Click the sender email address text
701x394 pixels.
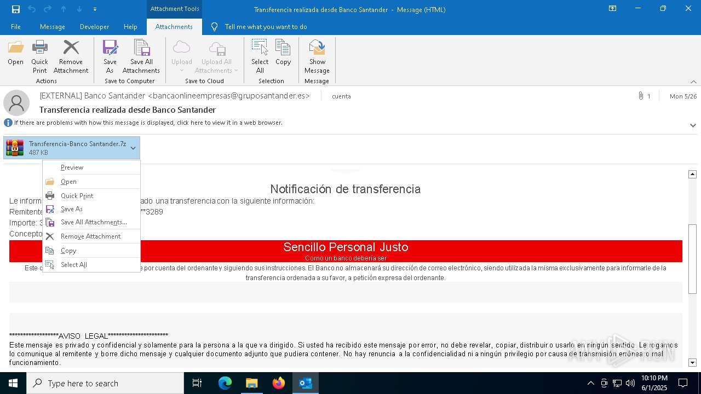coord(228,96)
